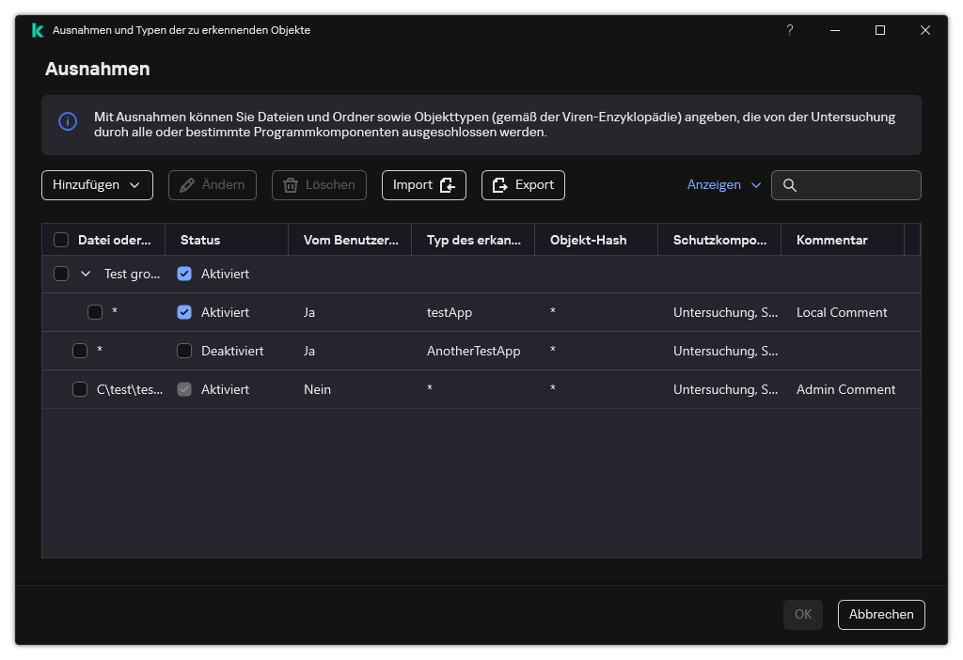
Task: Click the info icon in the description banner
Action: pos(68,121)
